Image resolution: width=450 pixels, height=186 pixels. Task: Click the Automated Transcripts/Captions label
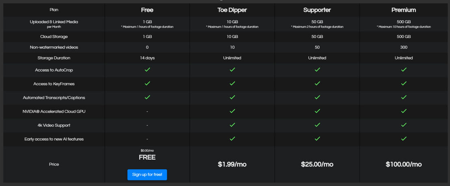coord(54,98)
